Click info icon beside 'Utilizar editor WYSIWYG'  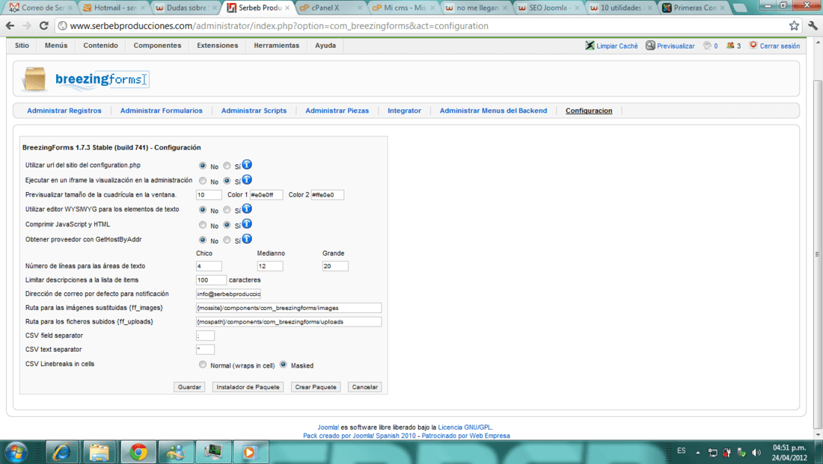[247, 208]
